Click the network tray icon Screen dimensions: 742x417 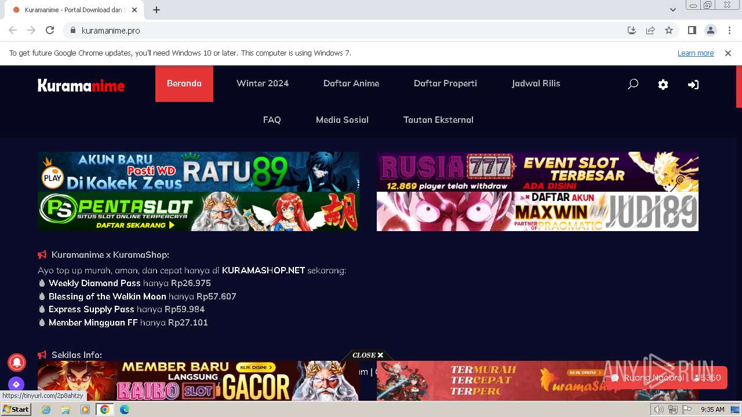pos(673,409)
